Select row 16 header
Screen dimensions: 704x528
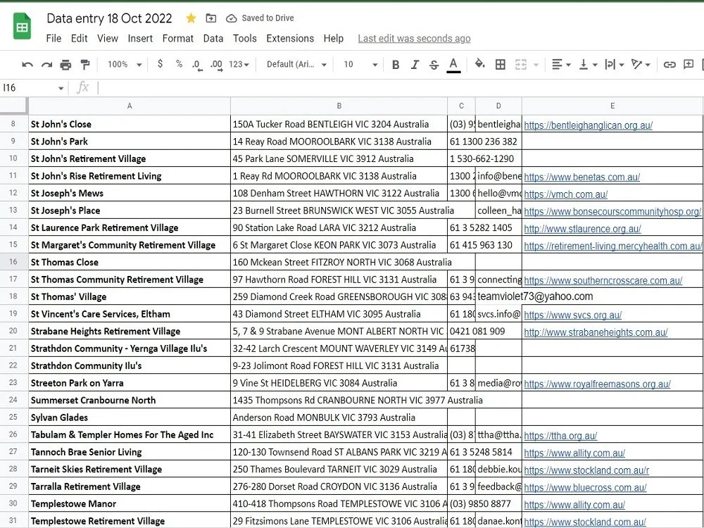pyautogui.click(x=13, y=262)
